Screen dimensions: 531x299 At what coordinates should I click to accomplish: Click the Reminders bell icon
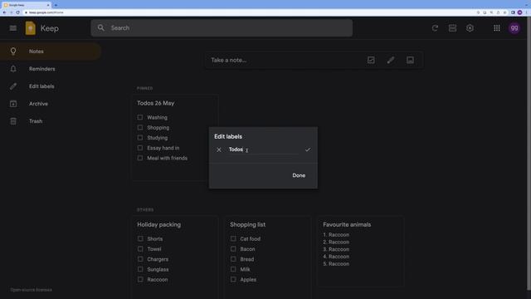coord(13,69)
